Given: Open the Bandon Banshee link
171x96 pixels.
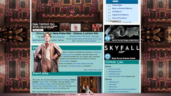Looking at the screenshot, I should pyautogui.click(x=52, y=88).
